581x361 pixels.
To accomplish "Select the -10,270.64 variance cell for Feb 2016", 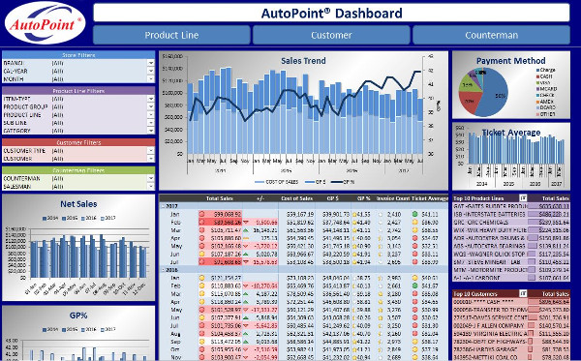I will 260,286.
